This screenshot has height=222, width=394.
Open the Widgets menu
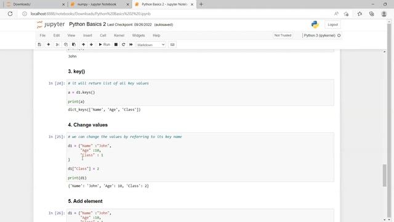139,36
